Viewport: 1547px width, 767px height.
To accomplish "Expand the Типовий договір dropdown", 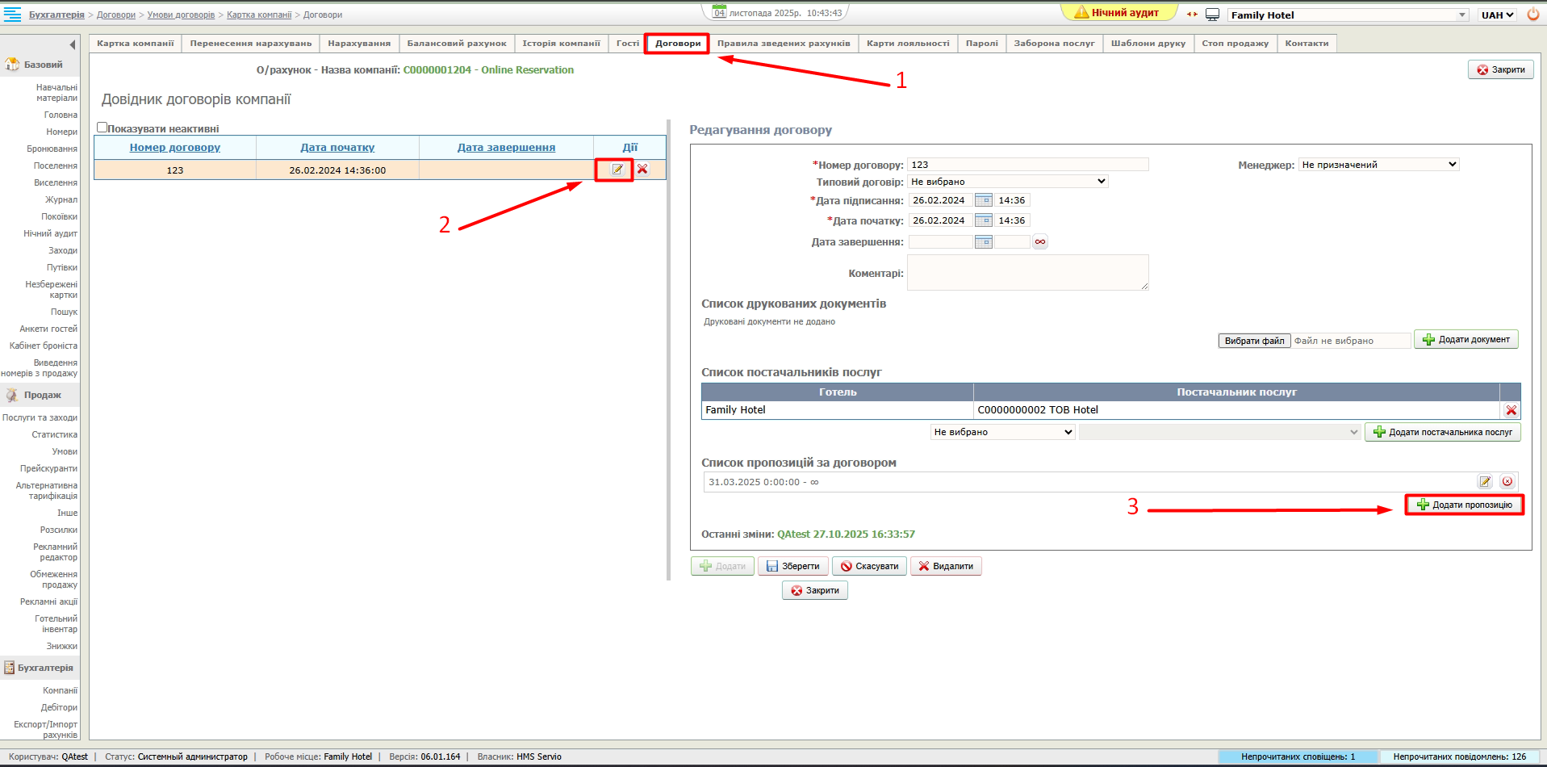I will pyautogui.click(x=1007, y=182).
